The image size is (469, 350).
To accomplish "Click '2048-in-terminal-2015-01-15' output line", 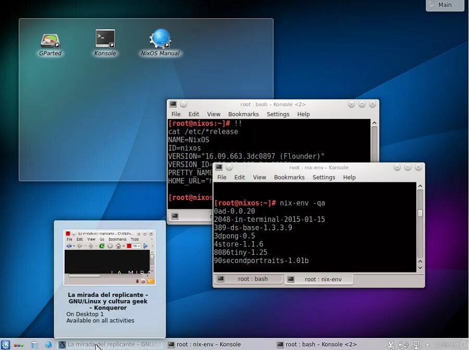I will pyautogui.click(x=269, y=219).
